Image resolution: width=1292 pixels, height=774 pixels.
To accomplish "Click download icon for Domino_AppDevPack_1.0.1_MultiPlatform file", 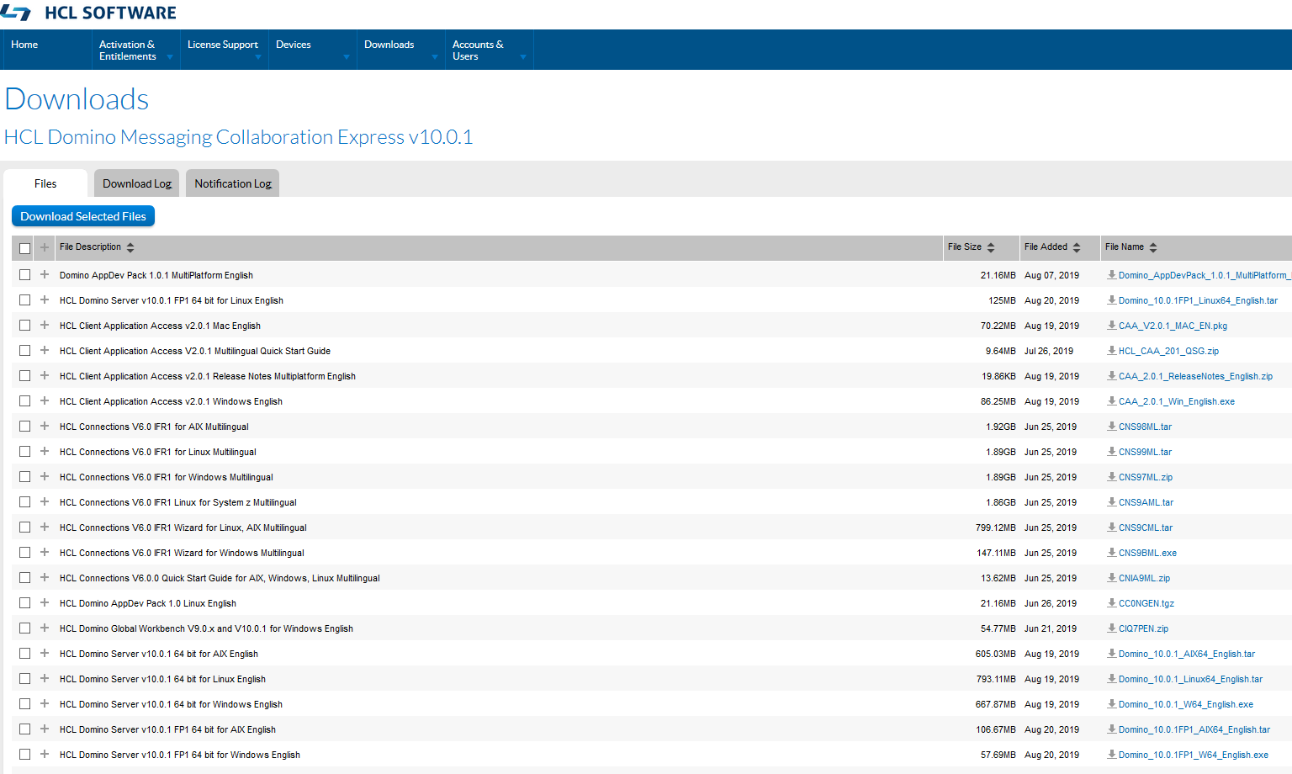I will [x=1112, y=275].
